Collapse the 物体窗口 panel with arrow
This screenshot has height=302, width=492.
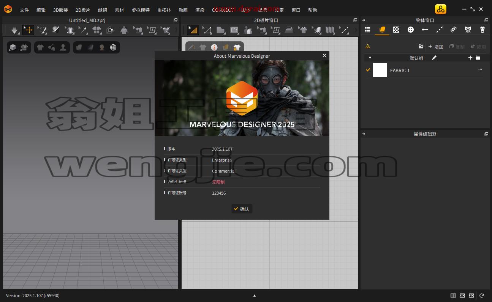tap(364, 20)
